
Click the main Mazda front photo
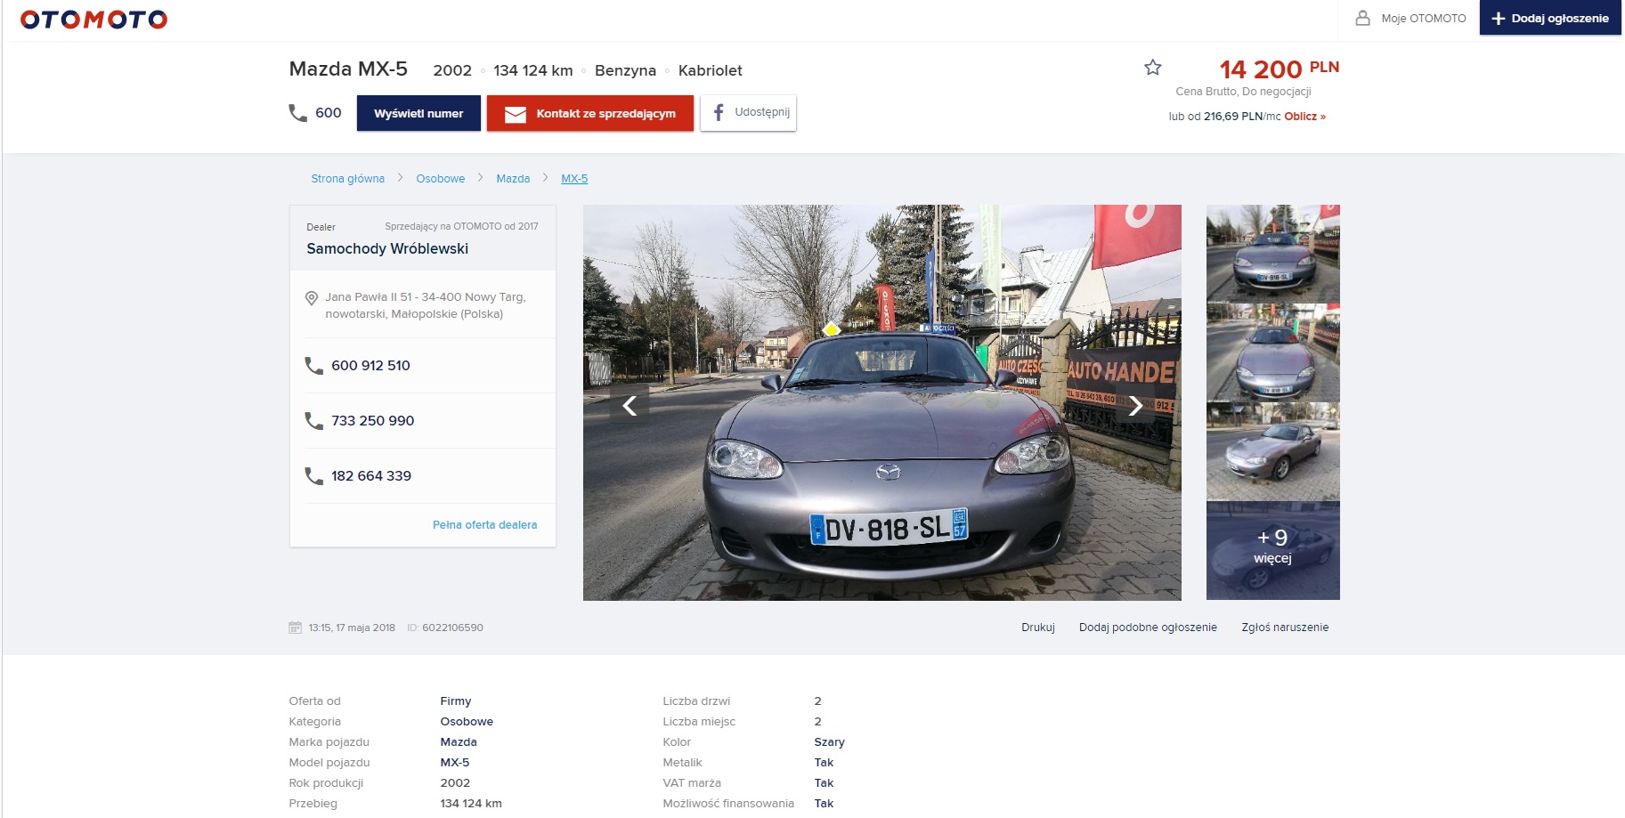click(x=882, y=402)
